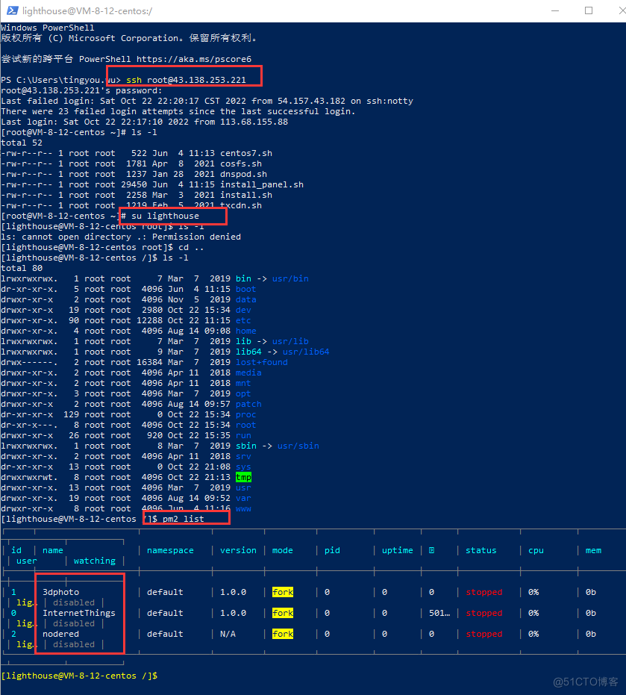Viewport: 626px width, 695px height.
Task: Select the centos7.sh file name
Action: pyautogui.click(x=246, y=153)
